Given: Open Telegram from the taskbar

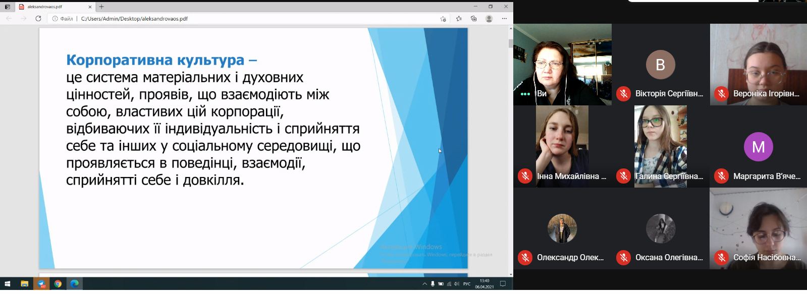Looking at the screenshot, I should pos(41,284).
